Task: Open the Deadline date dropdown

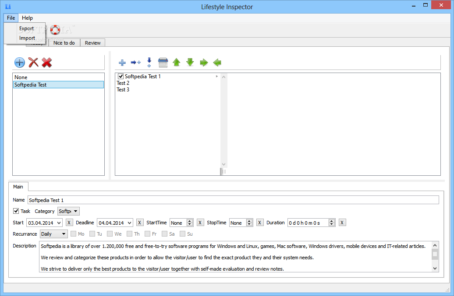Action: pos(129,223)
